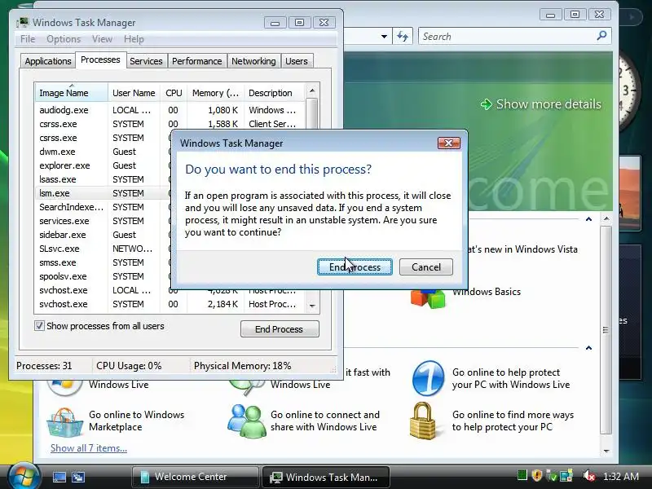652x489 pixels.
Task: Click the sidebar clock gadget
Action: click(628, 91)
